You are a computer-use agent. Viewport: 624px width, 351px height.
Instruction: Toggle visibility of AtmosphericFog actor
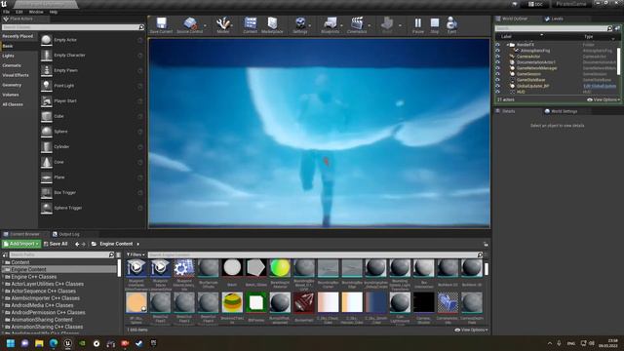(x=497, y=51)
